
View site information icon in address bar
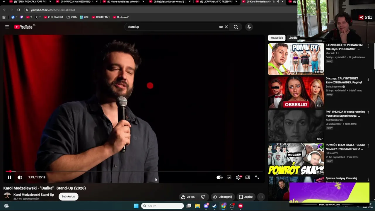click(27, 10)
